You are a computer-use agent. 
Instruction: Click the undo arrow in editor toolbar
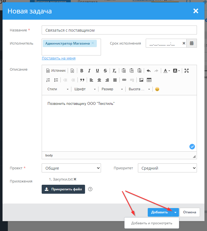(149, 71)
